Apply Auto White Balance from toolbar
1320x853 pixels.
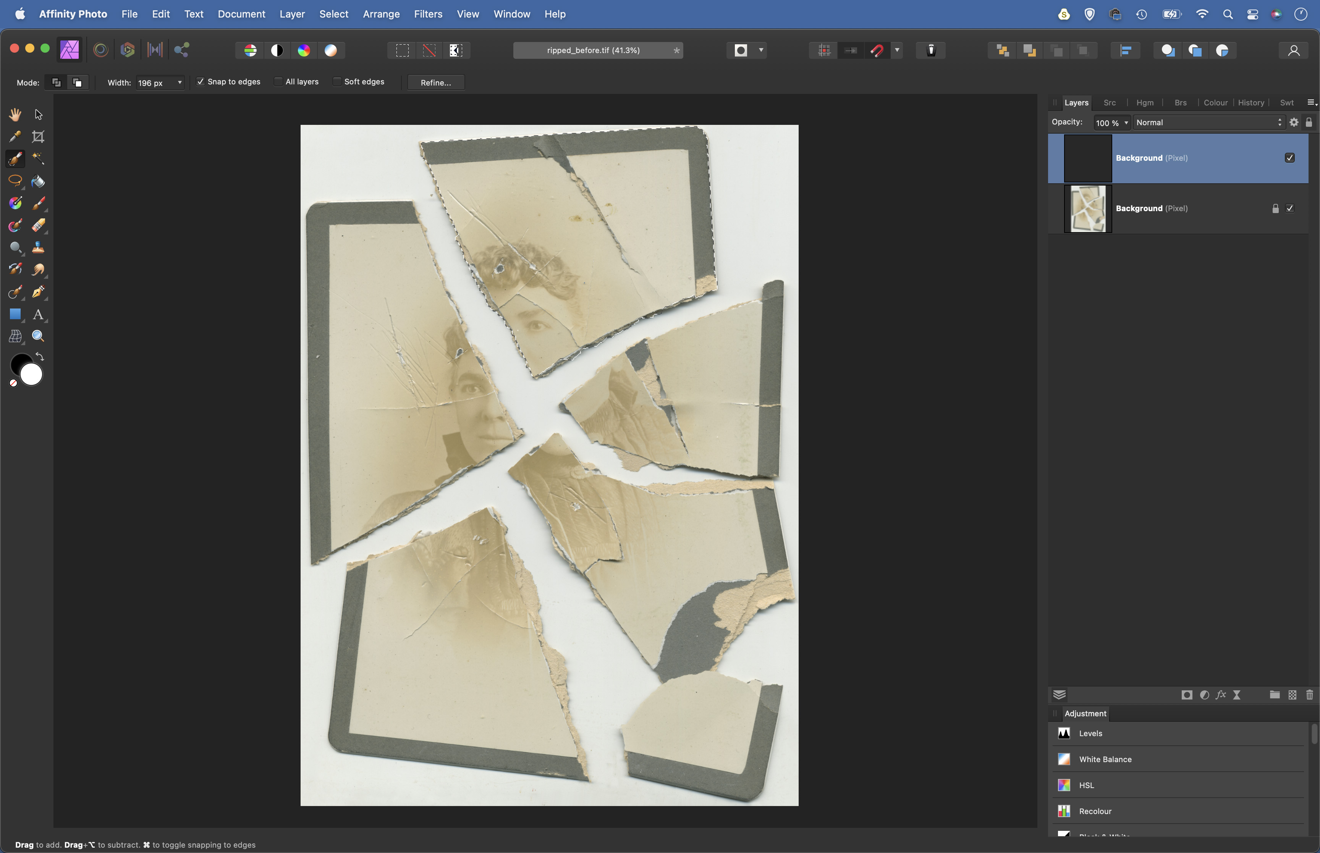pyautogui.click(x=331, y=50)
